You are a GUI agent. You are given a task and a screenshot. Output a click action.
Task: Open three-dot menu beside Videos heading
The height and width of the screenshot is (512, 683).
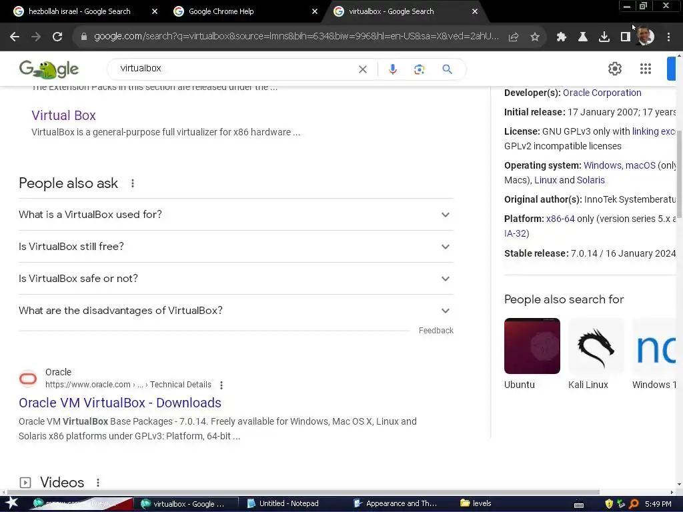pyautogui.click(x=98, y=483)
